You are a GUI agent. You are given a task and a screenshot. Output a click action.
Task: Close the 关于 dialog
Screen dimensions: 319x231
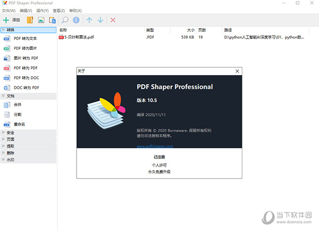point(237,71)
